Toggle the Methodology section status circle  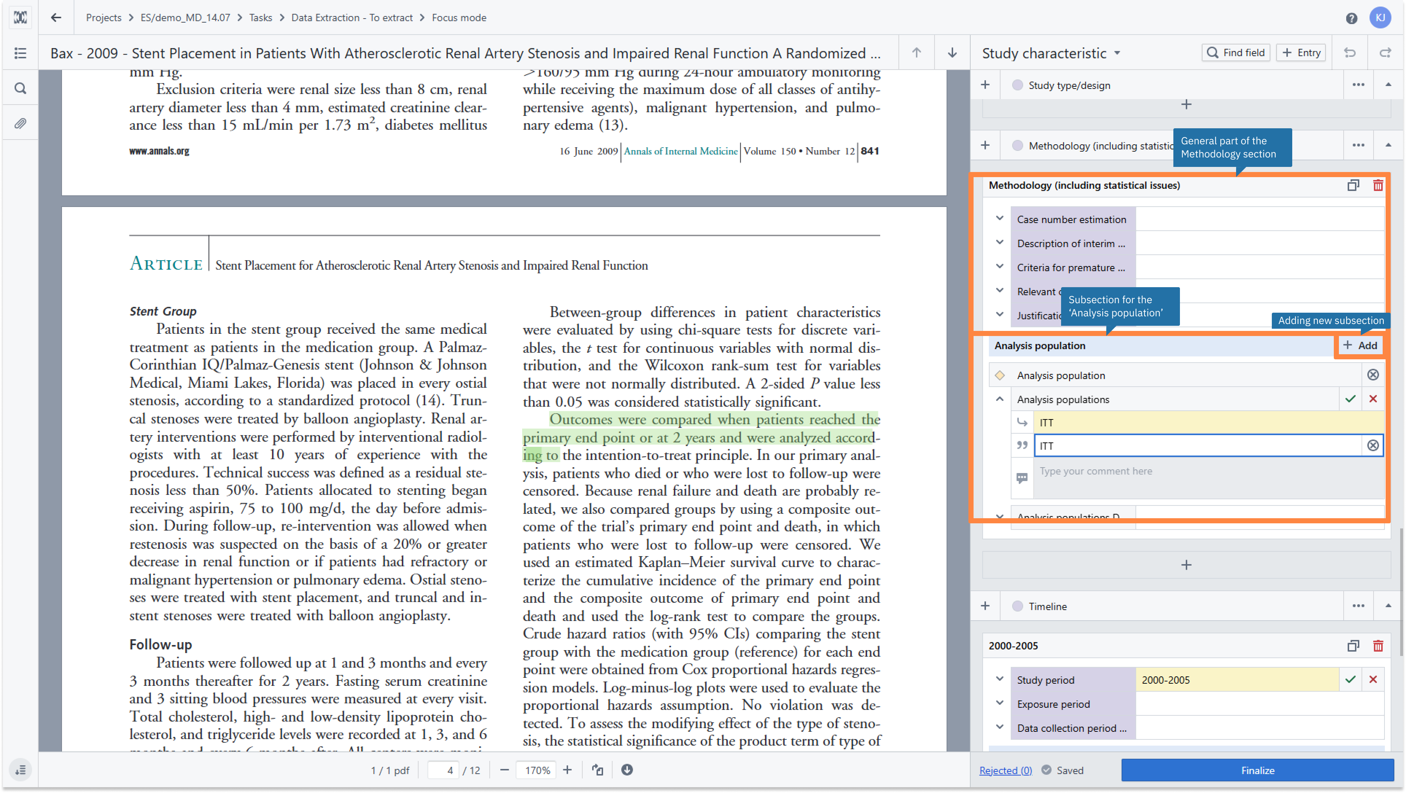(1017, 146)
